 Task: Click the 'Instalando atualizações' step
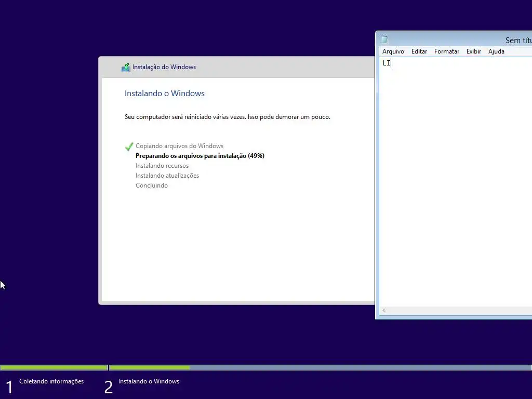tap(167, 176)
